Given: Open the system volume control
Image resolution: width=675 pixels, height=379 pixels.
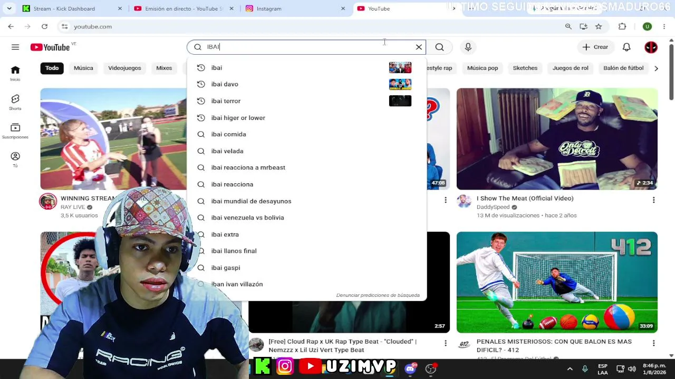Looking at the screenshot, I should 632,369.
